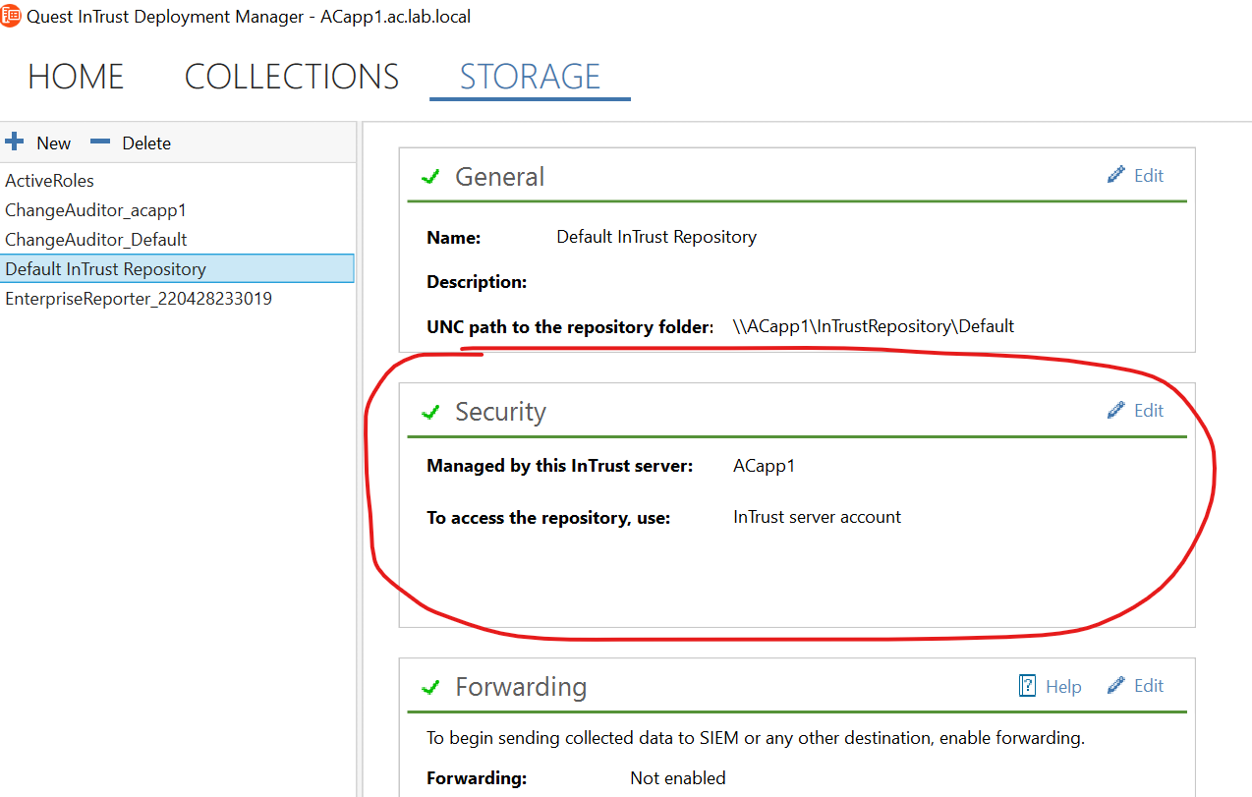The width and height of the screenshot is (1252, 797).
Task: Click the pencil icon in Forwarding section
Action: click(x=1115, y=685)
